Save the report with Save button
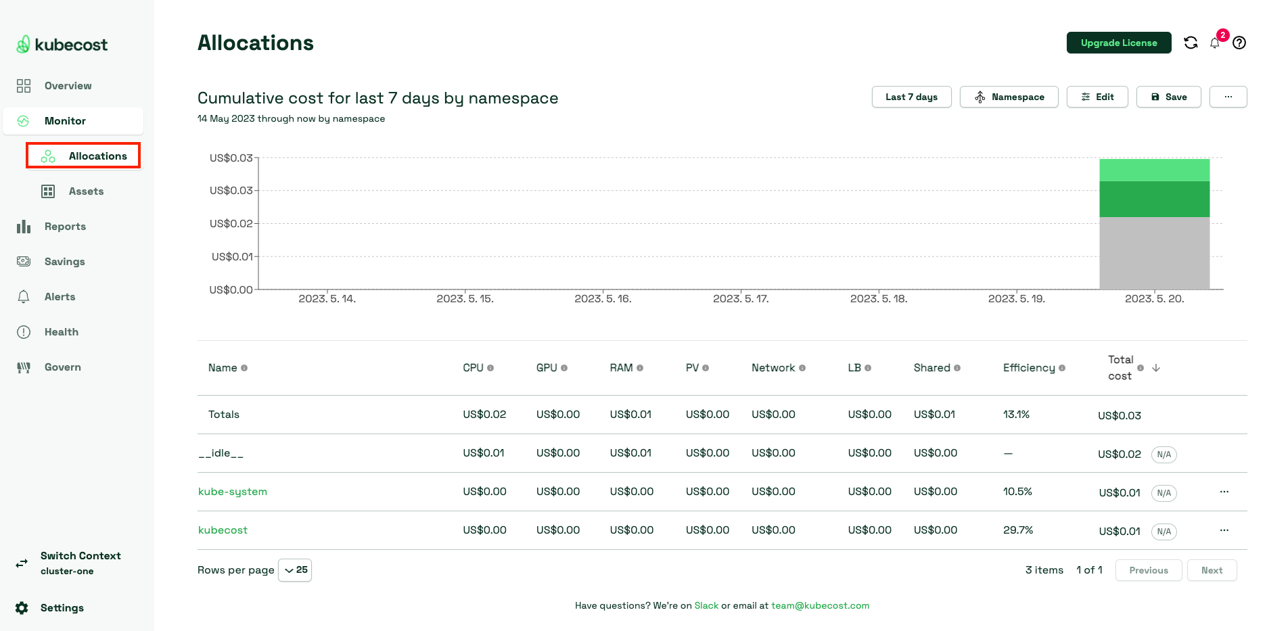Screen dimensions: 1267x631 (1168, 97)
